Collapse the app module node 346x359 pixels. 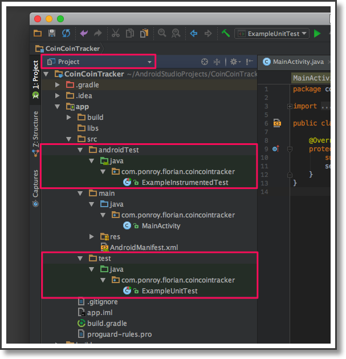(x=58, y=107)
